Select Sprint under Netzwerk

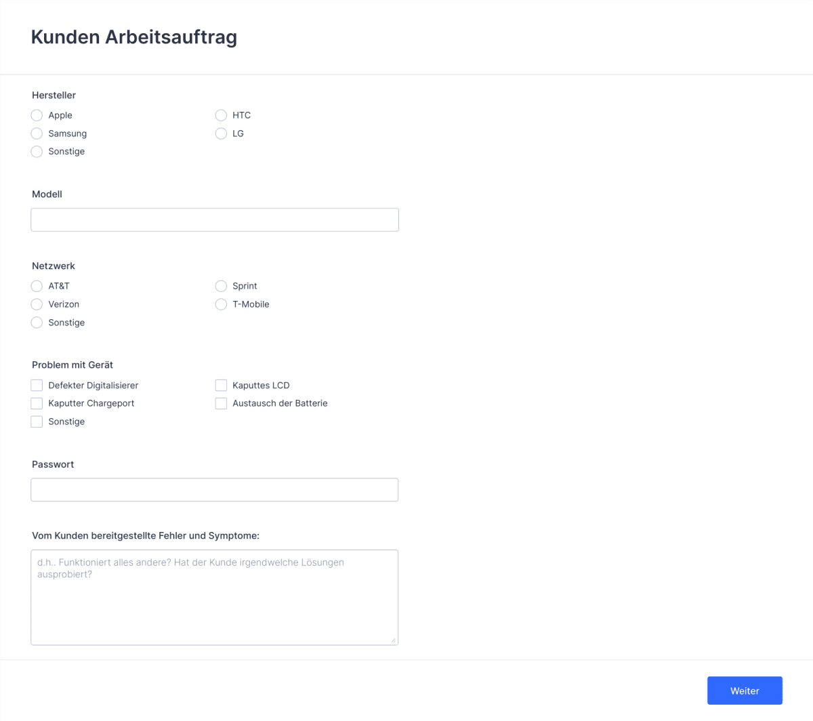tap(221, 286)
